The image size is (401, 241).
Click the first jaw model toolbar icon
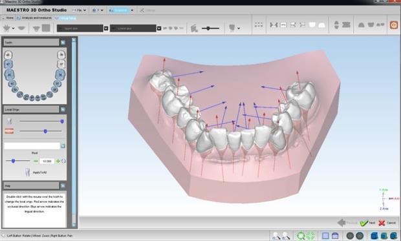click(x=6, y=28)
